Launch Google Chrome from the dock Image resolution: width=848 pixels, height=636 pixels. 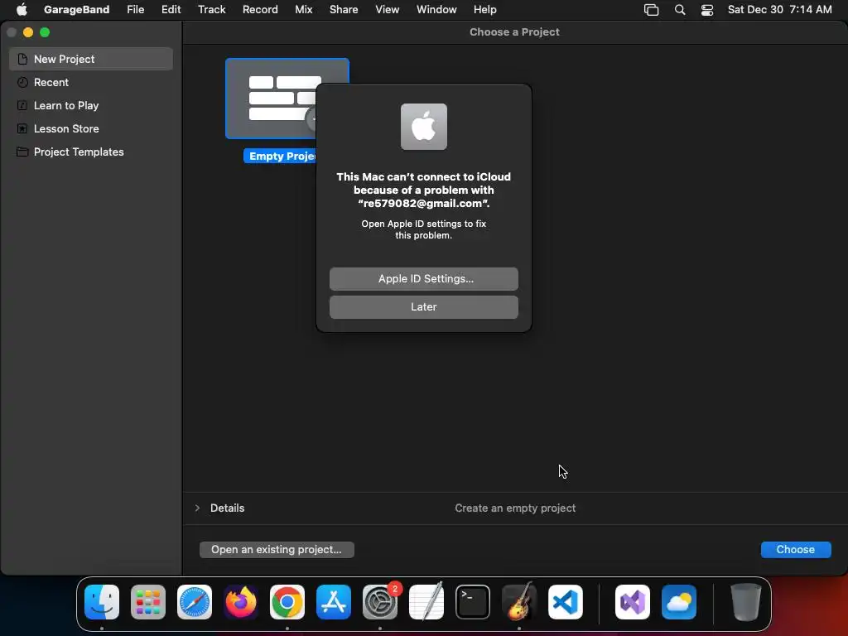tap(287, 602)
